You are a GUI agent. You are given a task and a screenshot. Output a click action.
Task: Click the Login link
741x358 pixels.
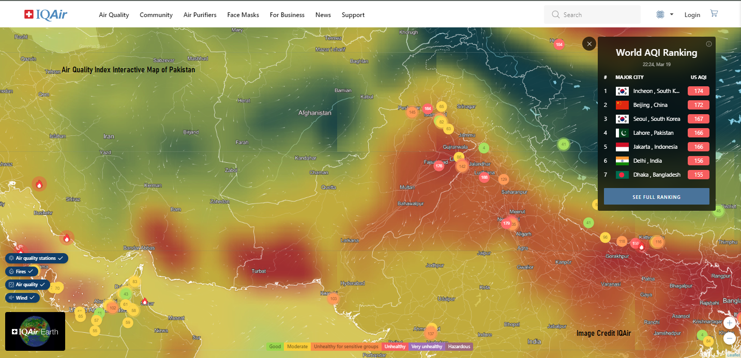coord(692,15)
